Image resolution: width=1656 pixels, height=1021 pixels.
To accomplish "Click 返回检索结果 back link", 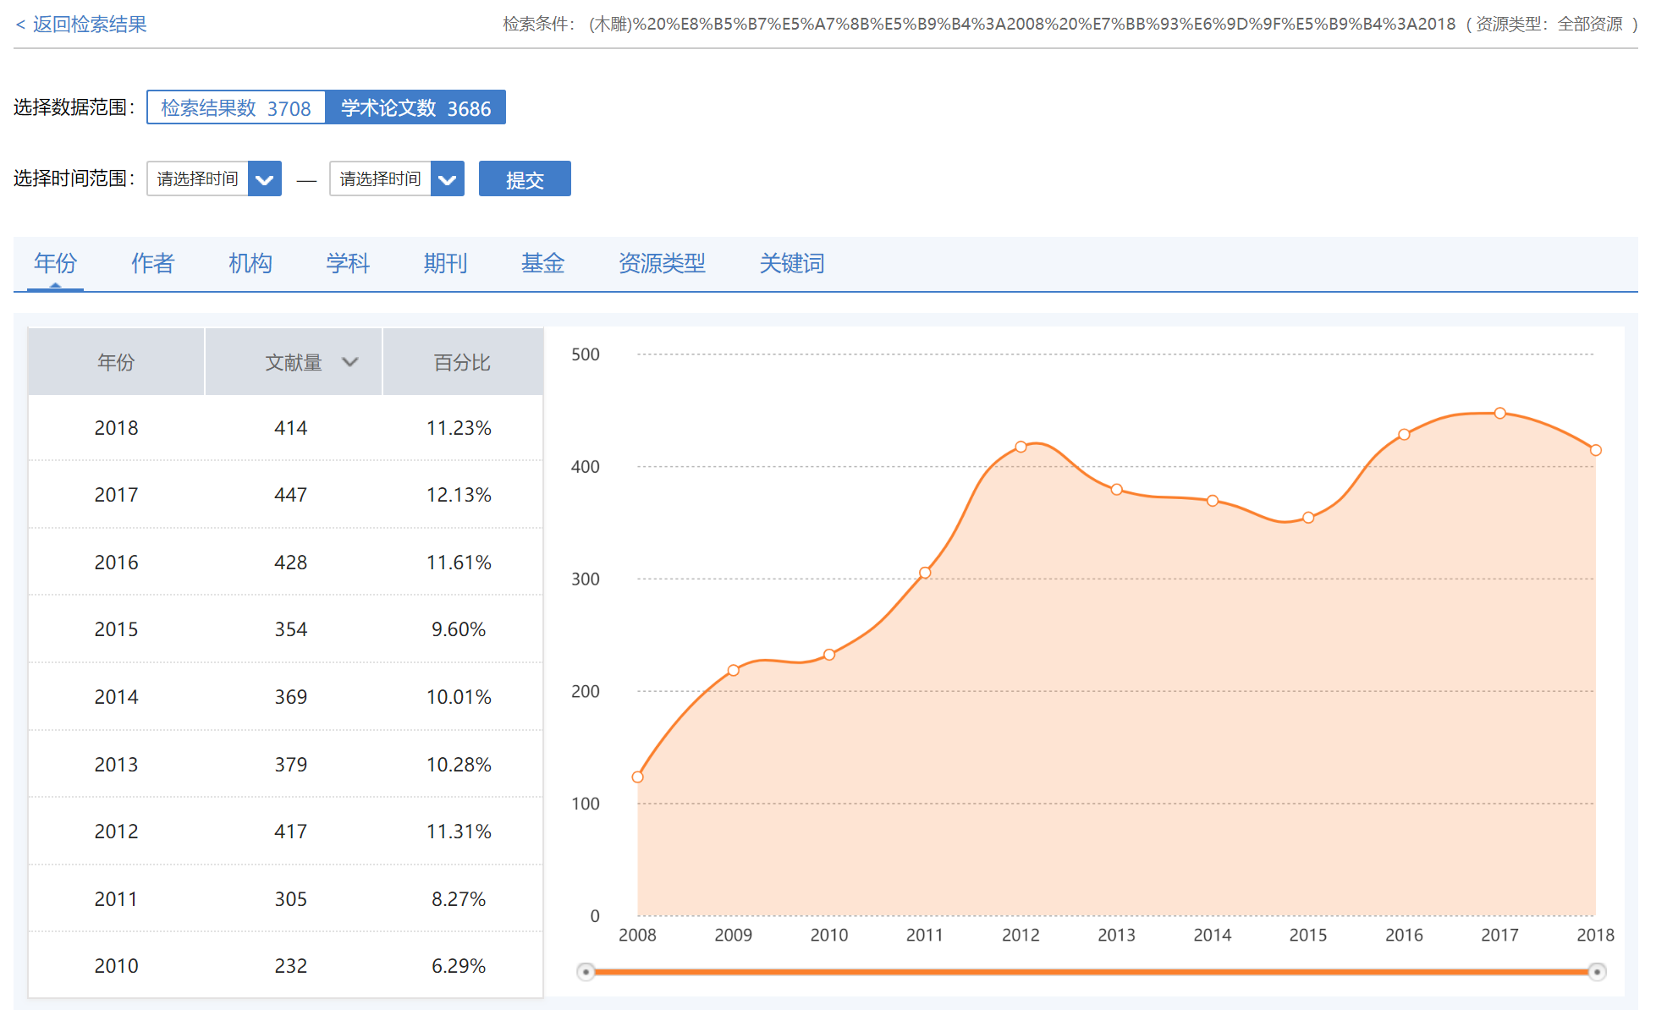I will click(81, 25).
